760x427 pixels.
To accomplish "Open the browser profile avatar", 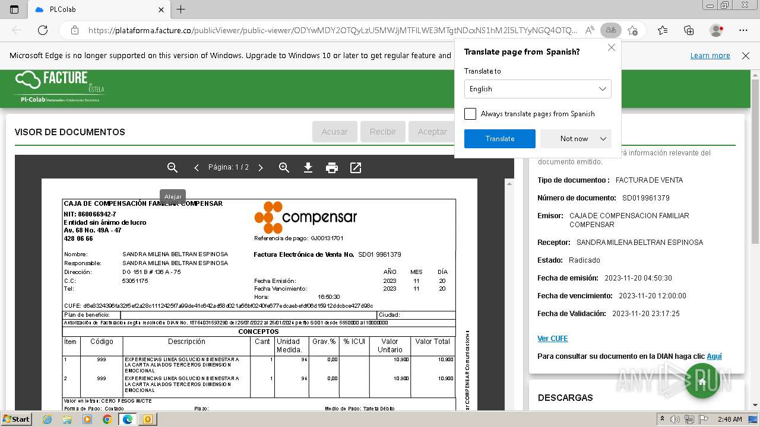I will pyautogui.click(x=717, y=30).
